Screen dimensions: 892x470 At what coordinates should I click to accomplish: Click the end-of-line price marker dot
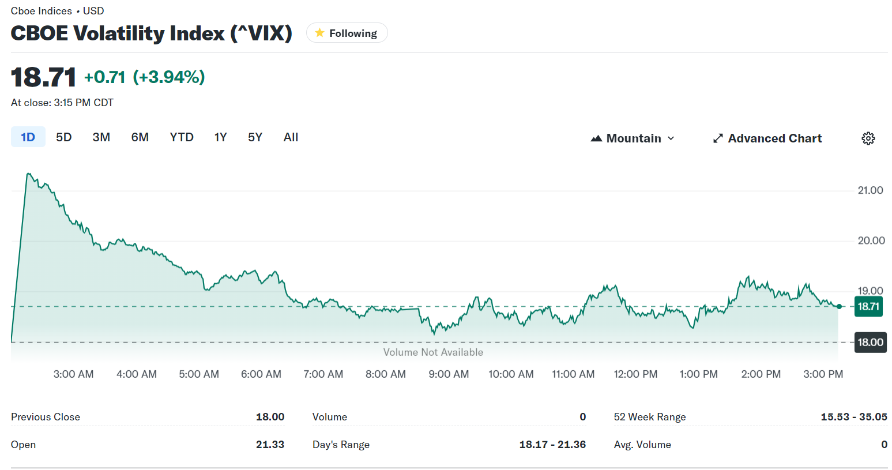(x=839, y=307)
